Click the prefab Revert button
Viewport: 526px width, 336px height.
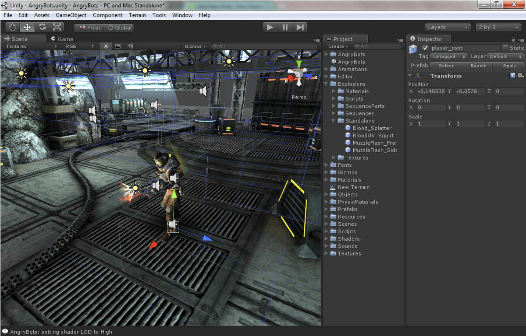pos(478,66)
